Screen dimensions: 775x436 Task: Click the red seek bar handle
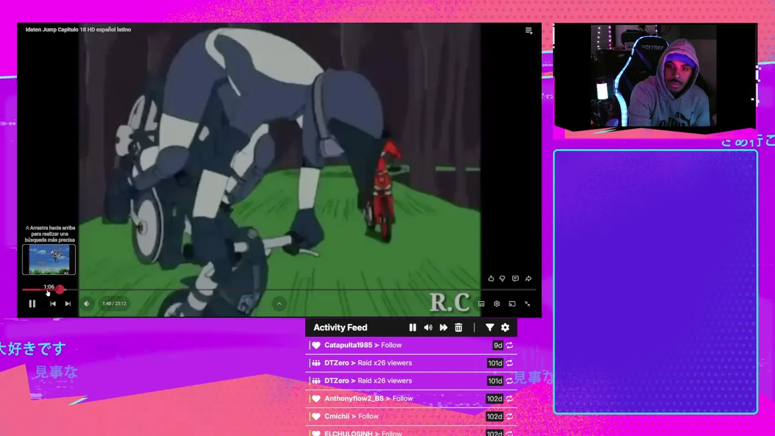click(59, 289)
